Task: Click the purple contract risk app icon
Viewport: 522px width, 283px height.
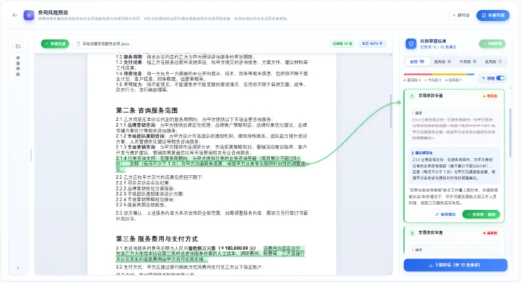Action: [x=29, y=15]
